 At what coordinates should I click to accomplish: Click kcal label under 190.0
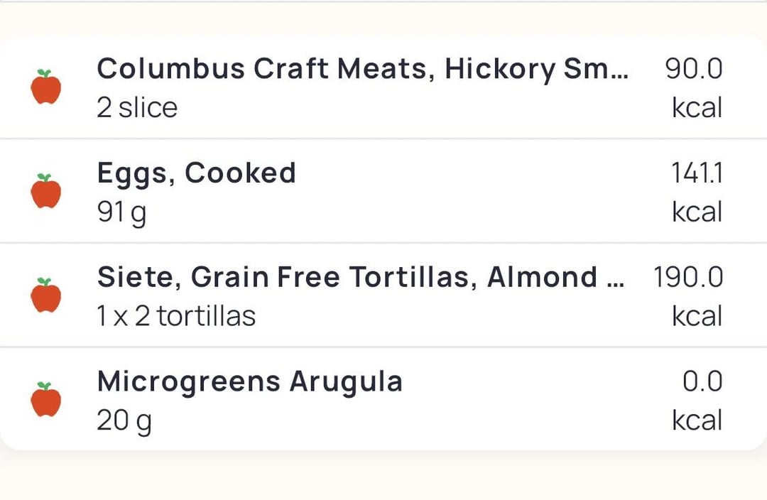(x=697, y=316)
